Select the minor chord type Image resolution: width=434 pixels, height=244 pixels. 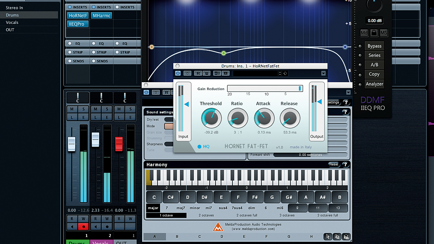195,208
